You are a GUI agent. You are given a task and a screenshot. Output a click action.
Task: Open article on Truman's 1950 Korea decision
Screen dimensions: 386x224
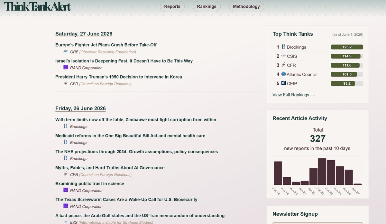(x=119, y=77)
